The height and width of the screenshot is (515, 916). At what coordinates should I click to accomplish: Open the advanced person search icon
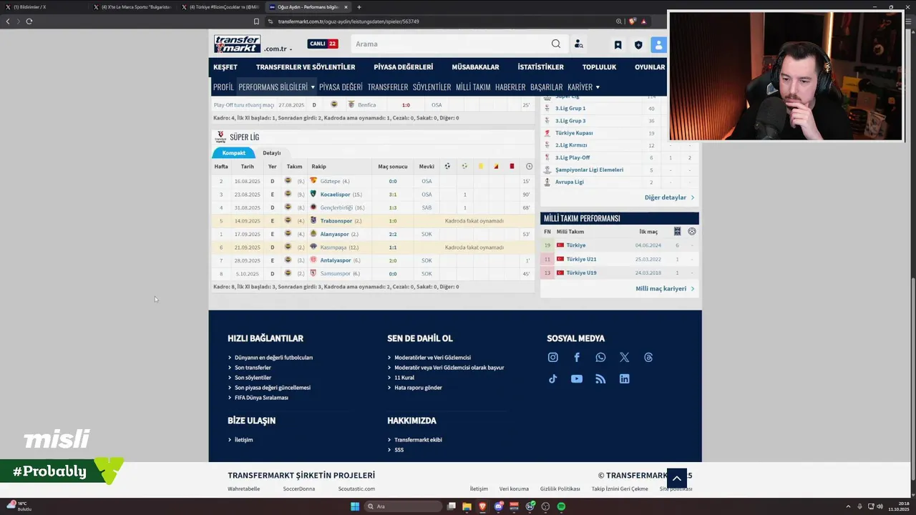tap(578, 44)
